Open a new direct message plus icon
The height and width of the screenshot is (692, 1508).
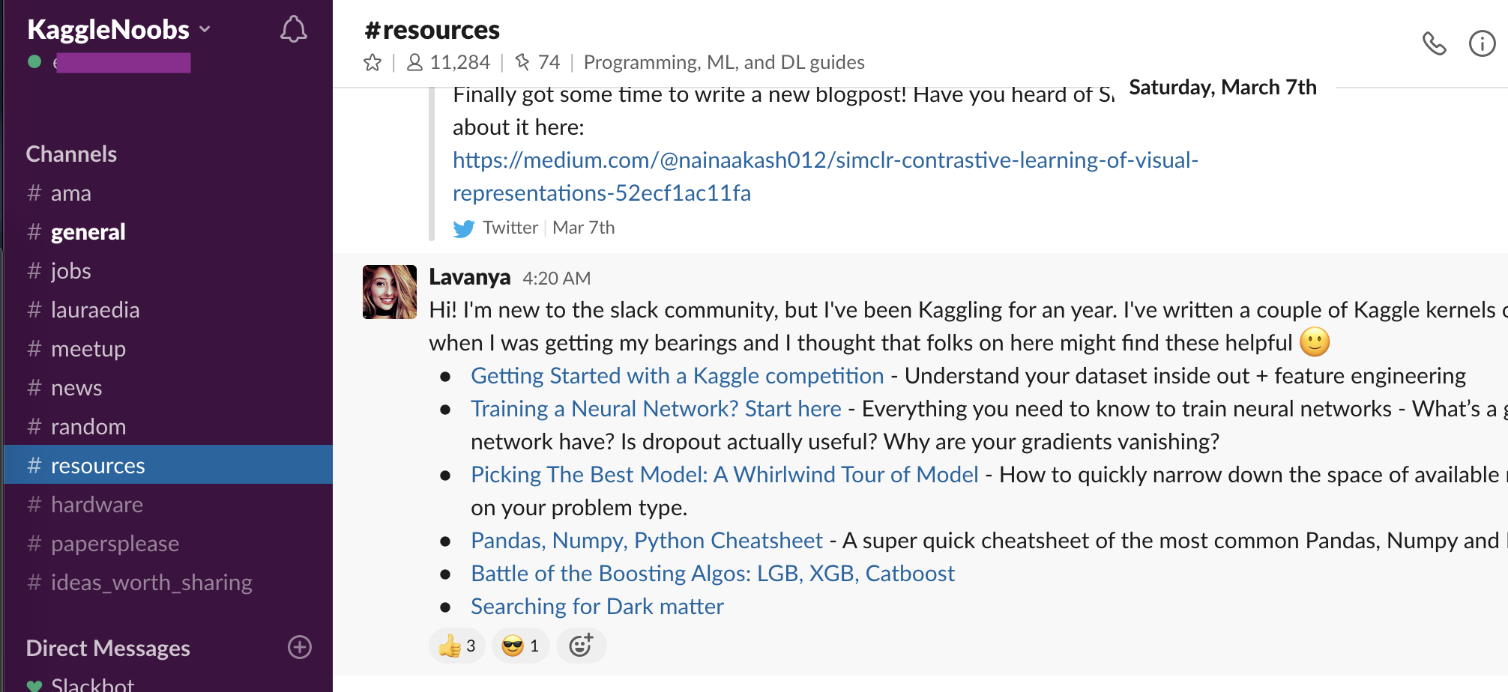(x=300, y=647)
